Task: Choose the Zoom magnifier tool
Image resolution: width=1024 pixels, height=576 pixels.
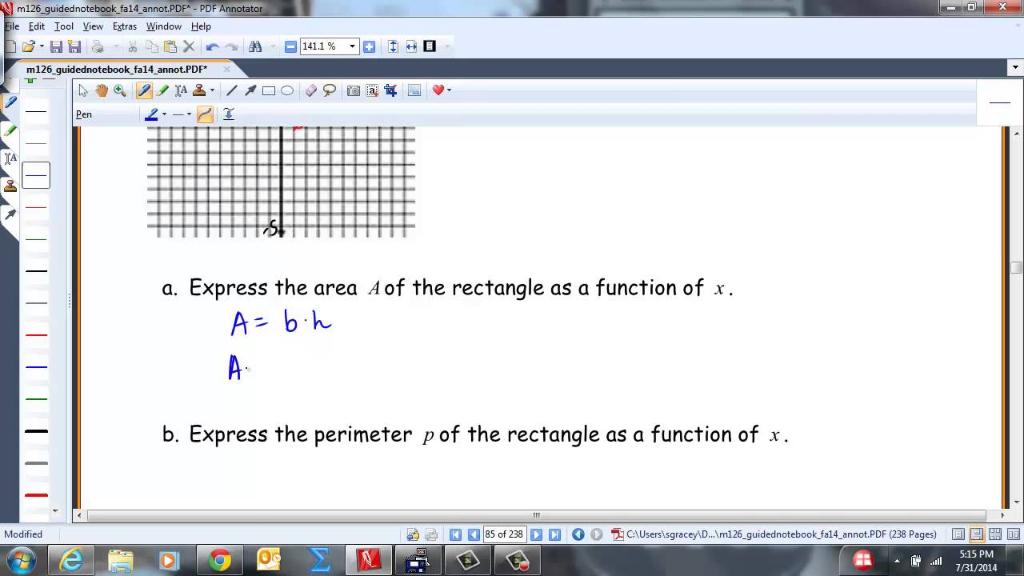Action: click(x=120, y=90)
